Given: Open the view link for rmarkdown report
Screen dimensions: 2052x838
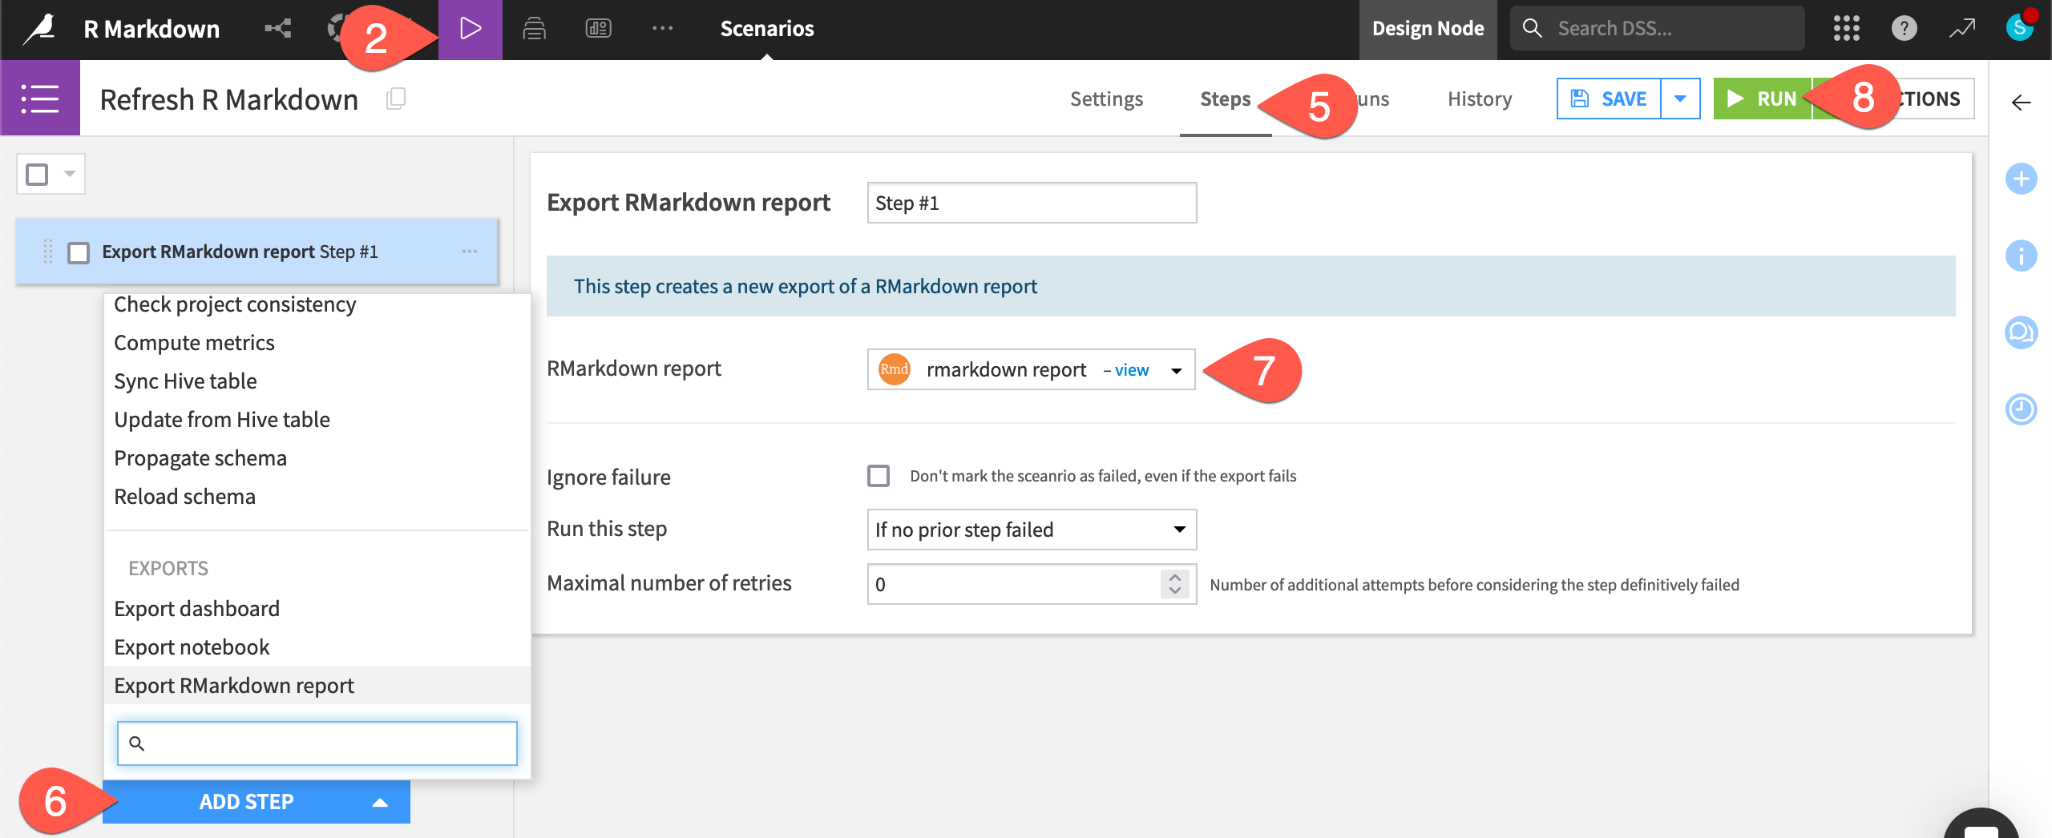Looking at the screenshot, I should click(1131, 370).
